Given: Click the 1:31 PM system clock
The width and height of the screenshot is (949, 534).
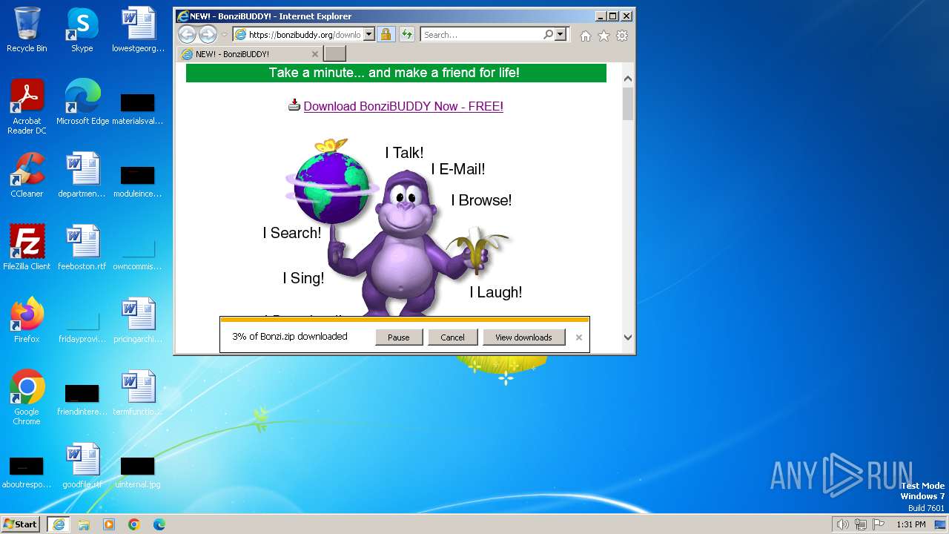Looking at the screenshot, I should click(910, 524).
